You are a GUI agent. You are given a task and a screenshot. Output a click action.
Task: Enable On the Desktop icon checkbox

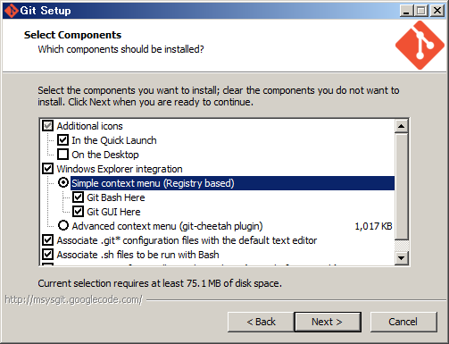pyautogui.click(x=62, y=155)
